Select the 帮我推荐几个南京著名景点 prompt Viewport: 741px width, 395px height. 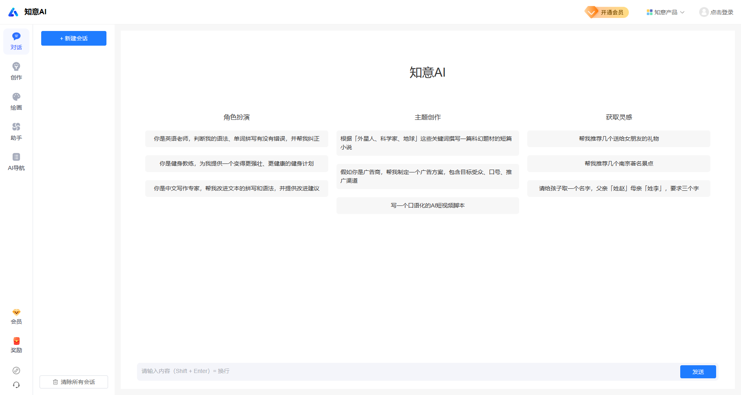[619, 163]
